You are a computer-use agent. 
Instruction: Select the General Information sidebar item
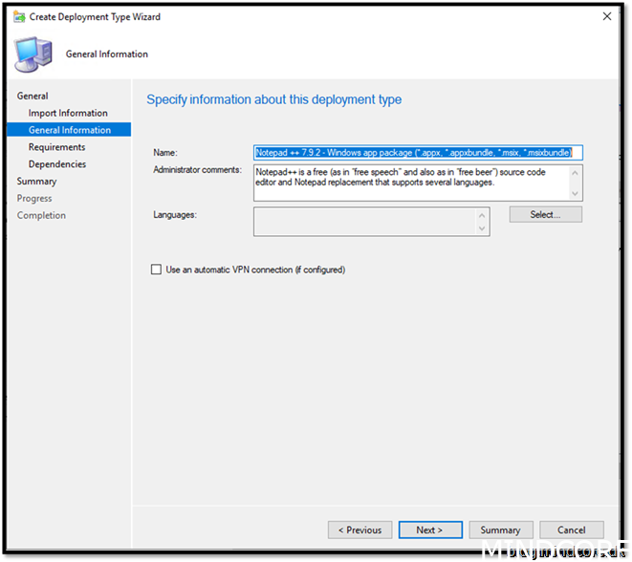click(70, 130)
